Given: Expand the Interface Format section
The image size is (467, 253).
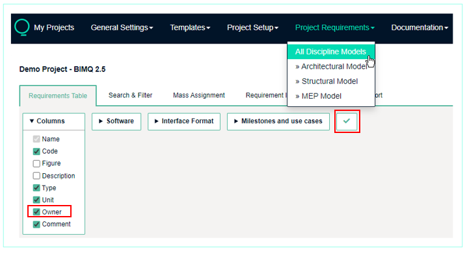Looking at the screenshot, I should point(184,121).
